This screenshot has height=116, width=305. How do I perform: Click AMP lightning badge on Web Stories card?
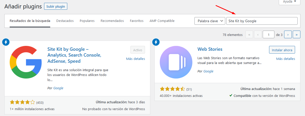[x=156, y=42]
